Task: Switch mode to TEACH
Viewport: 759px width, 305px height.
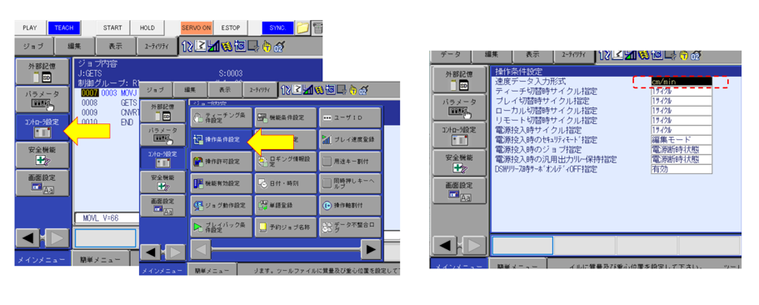Action: (x=64, y=28)
